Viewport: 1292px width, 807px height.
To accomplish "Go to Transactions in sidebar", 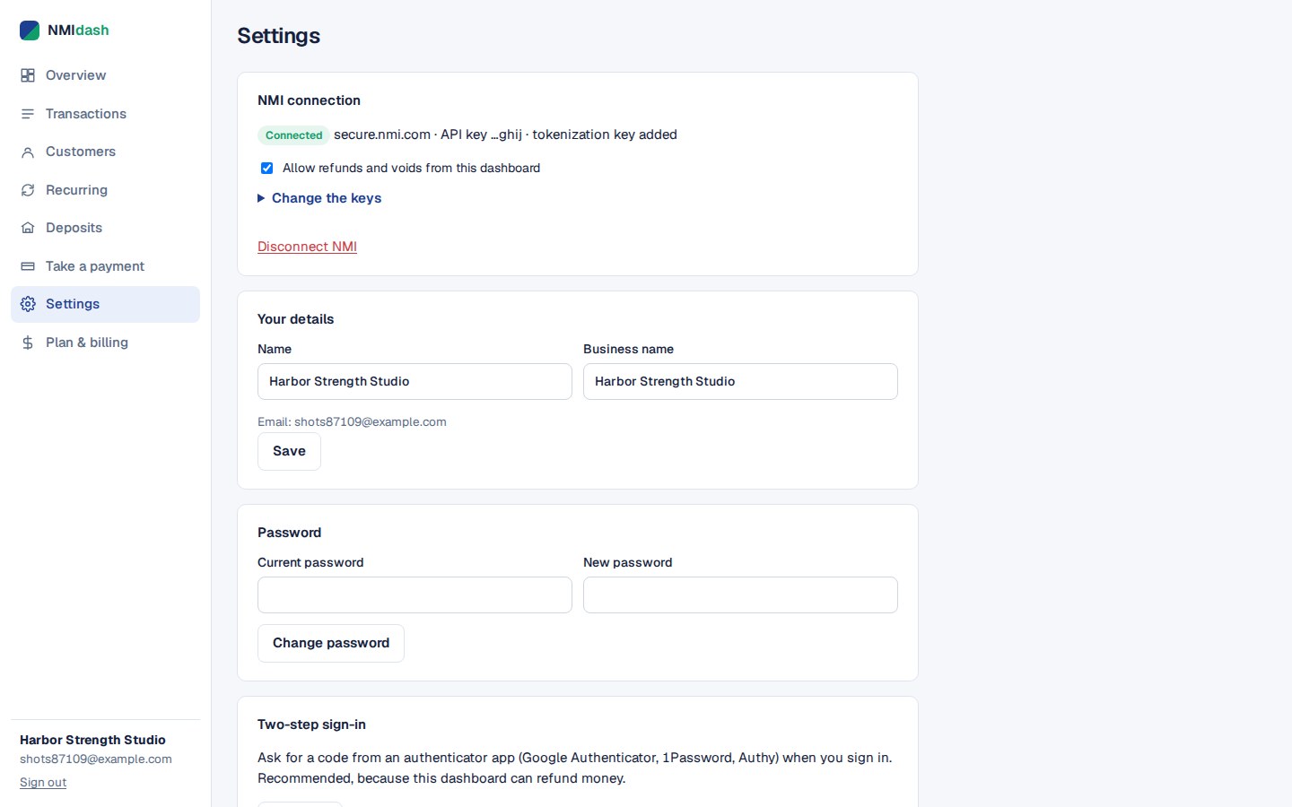I will [x=105, y=114].
